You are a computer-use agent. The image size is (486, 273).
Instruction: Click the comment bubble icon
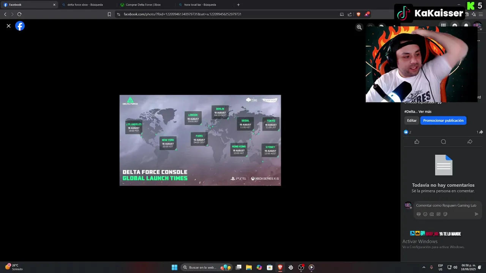tap(443, 141)
